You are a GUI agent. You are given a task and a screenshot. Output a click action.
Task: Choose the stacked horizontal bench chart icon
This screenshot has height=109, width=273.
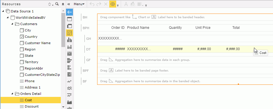(x=69, y=67)
